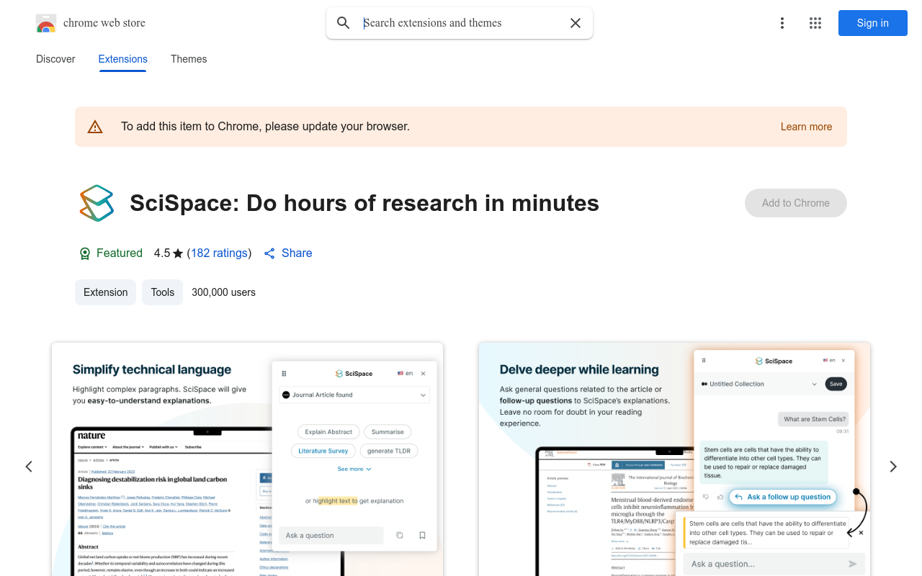Click the Extension category chip
922x576 pixels.
pos(105,292)
